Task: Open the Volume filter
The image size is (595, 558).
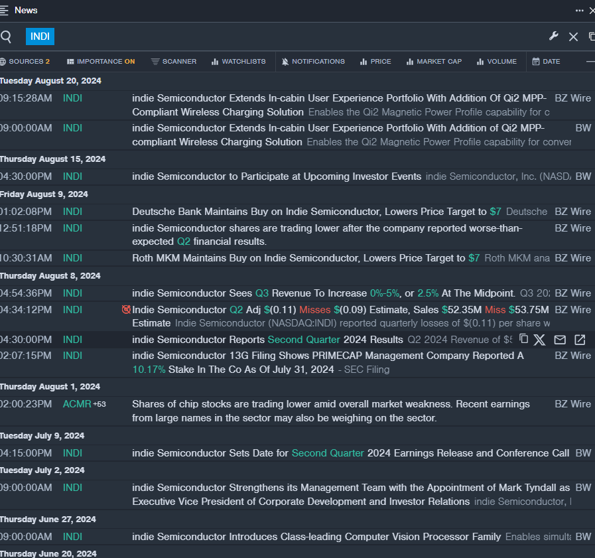Action: [x=496, y=62]
